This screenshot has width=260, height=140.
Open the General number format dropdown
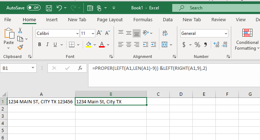coord(226,33)
